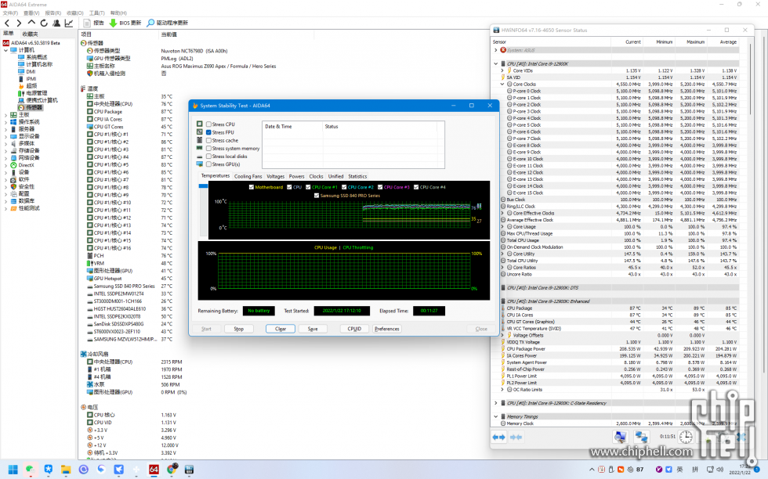Switch to the 收藏夹 favorites tab
768x479 pixels.
pos(30,34)
